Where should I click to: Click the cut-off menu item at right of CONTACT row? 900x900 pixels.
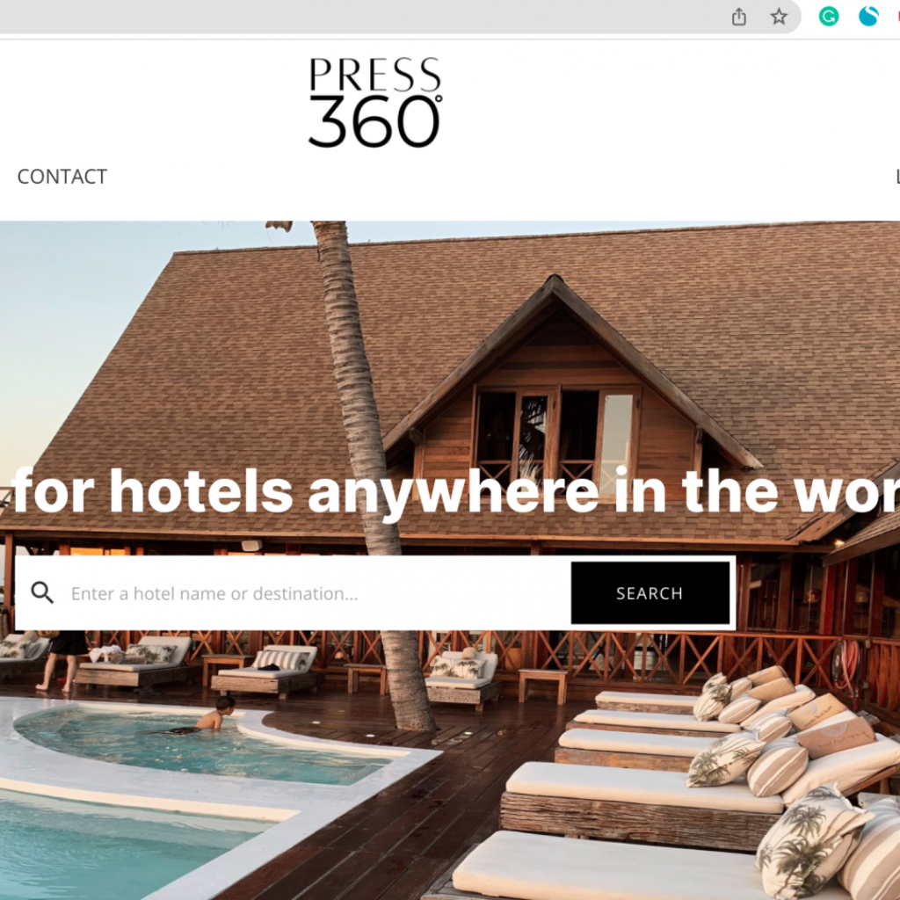click(x=897, y=176)
